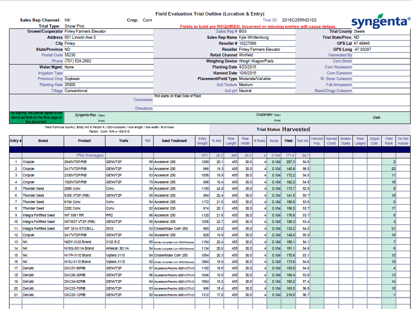Click the 'Yield' column header
Viewport: 411px width, 309px height.
coord(288,141)
